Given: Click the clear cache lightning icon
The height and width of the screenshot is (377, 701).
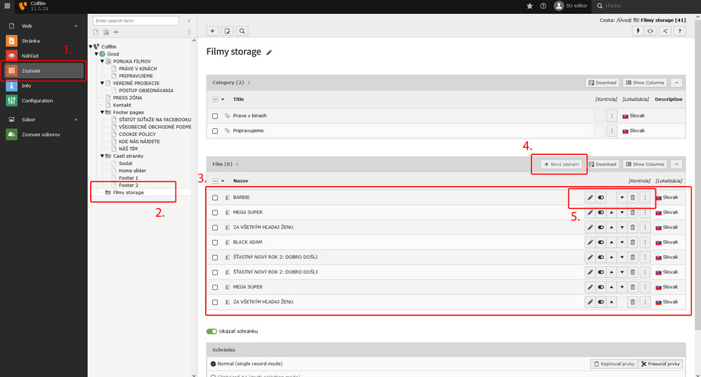Looking at the screenshot, I should tap(638, 31).
